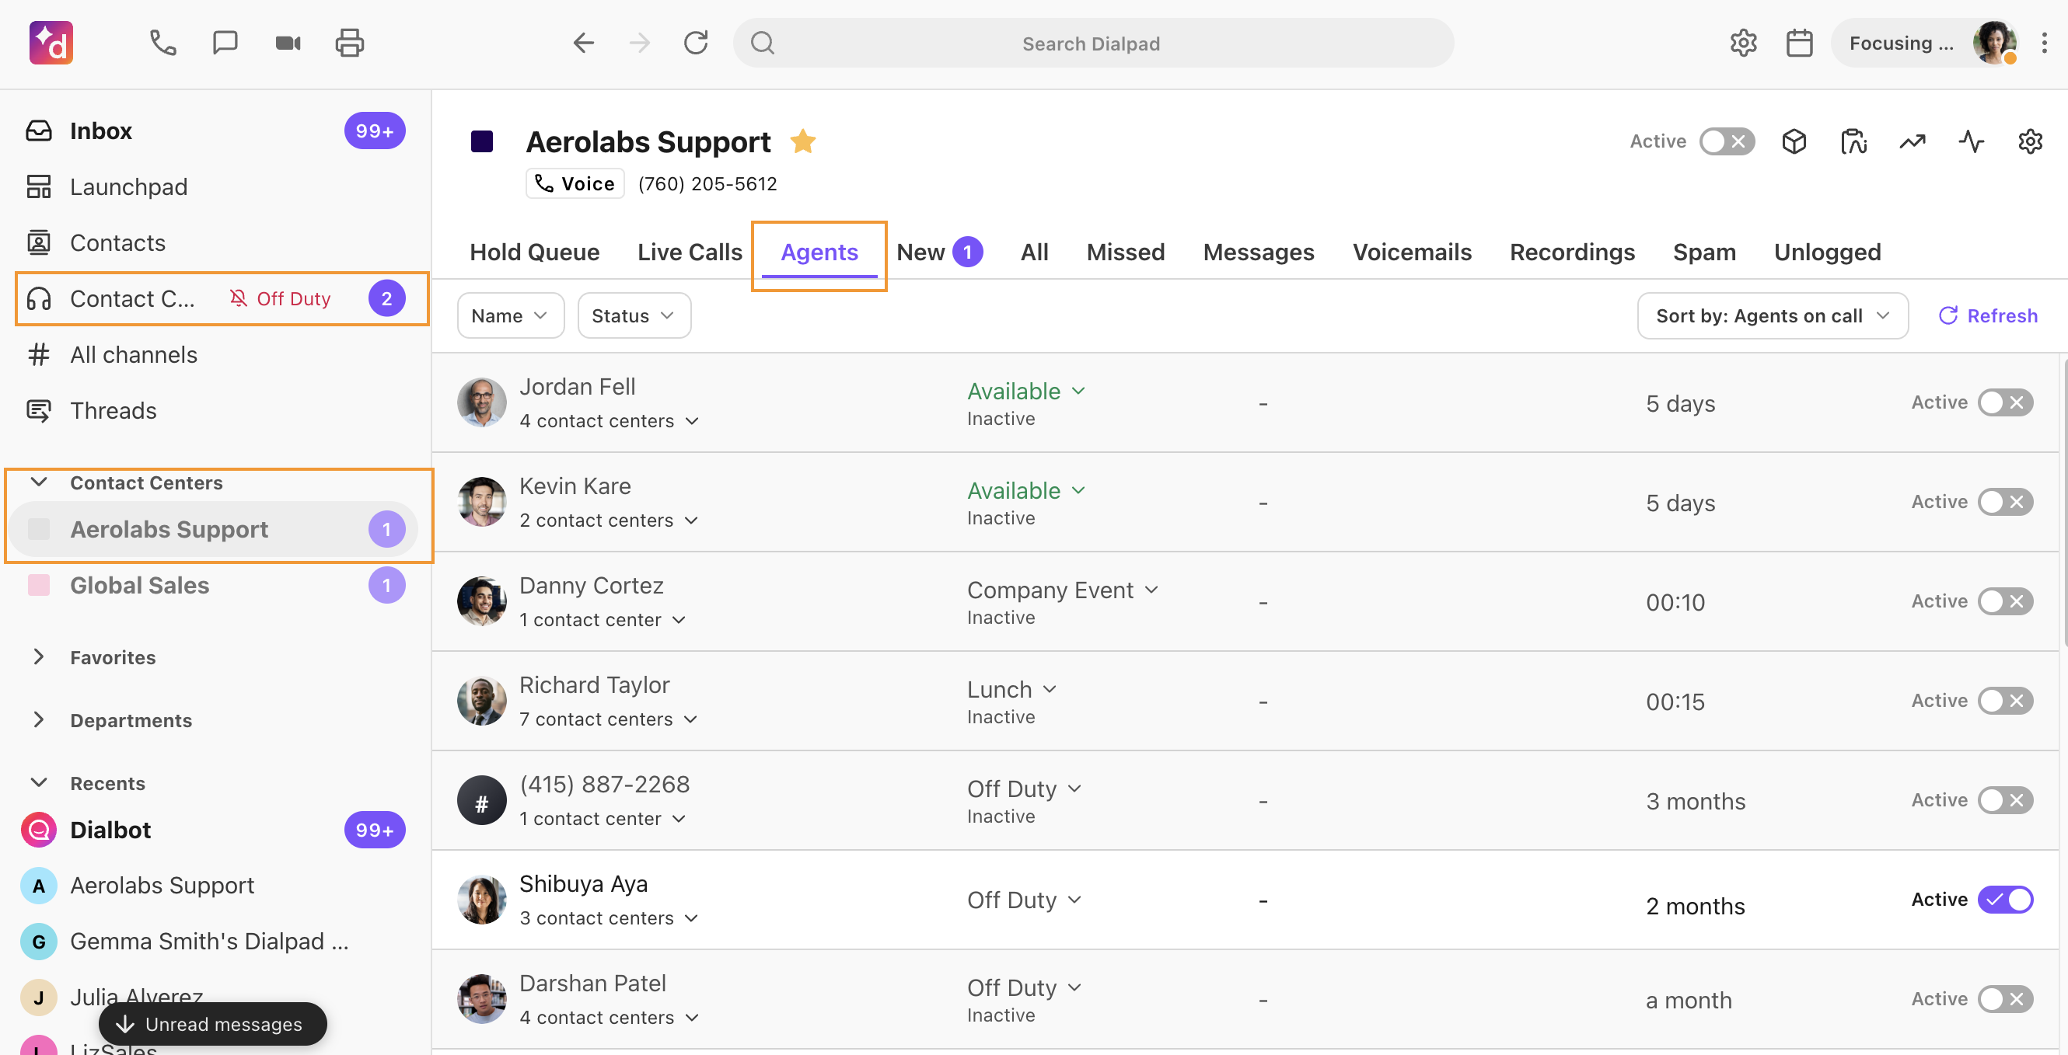Toggle Darshan Patel Active switch
The width and height of the screenshot is (2068, 1055).
click(x=2004, y=999)
